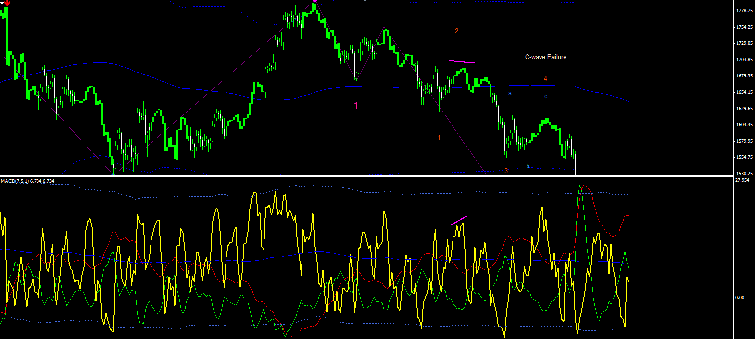Click the 0.00 level on MACD scale
The width and height of the screenshot is (755, 339).
740,298
